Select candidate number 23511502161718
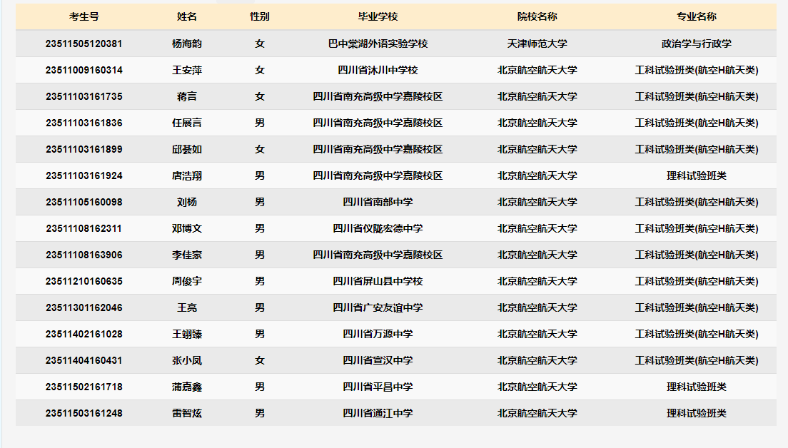The width and height of the screenshot is (788, 448). 84,387
